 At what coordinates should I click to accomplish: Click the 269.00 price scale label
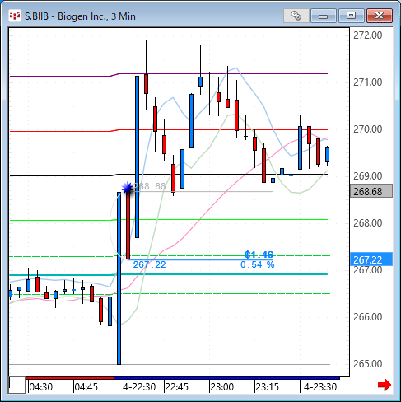click(x=367, y=176)
